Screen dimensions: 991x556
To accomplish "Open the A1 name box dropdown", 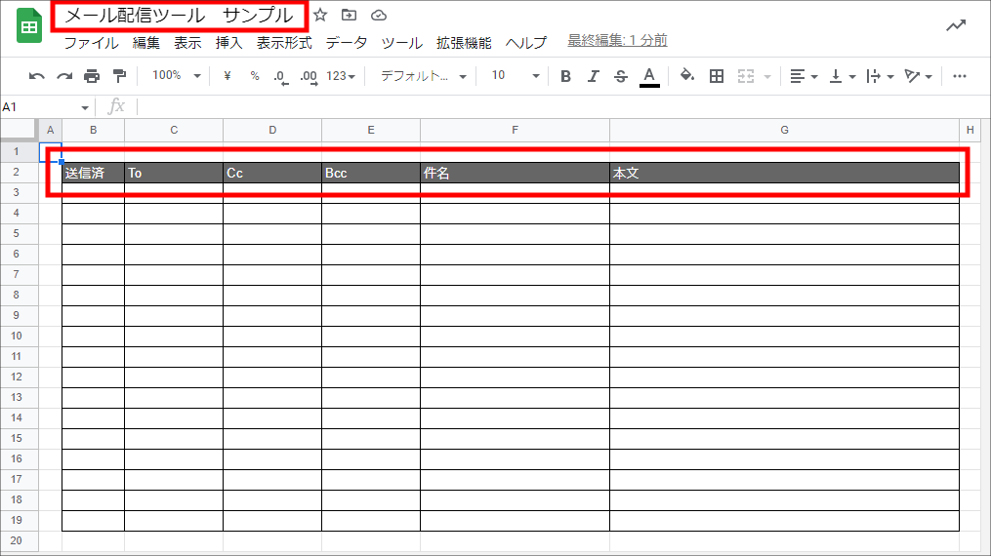I will [x=85, y=108].
